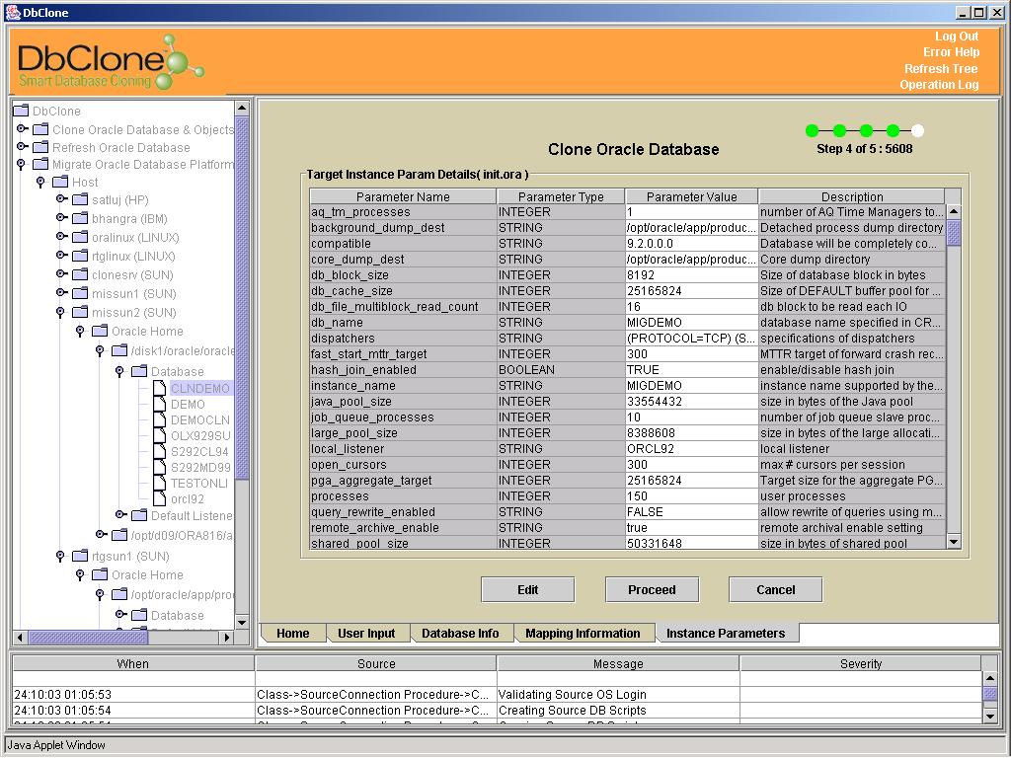The width and height of the screenshot is (1011, 758).
Task: Click the Parameter Name column header
Action: 403,196
